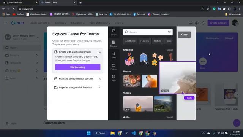Screen dimensions: 243x137
Task: Click the purple help question button
Action: pyautogui.click(x=237, y=123)
